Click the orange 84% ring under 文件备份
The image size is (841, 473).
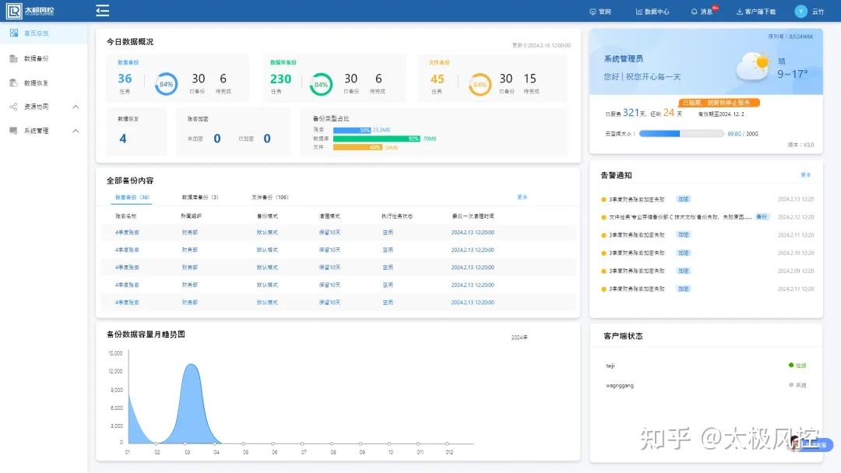point(480,84)
